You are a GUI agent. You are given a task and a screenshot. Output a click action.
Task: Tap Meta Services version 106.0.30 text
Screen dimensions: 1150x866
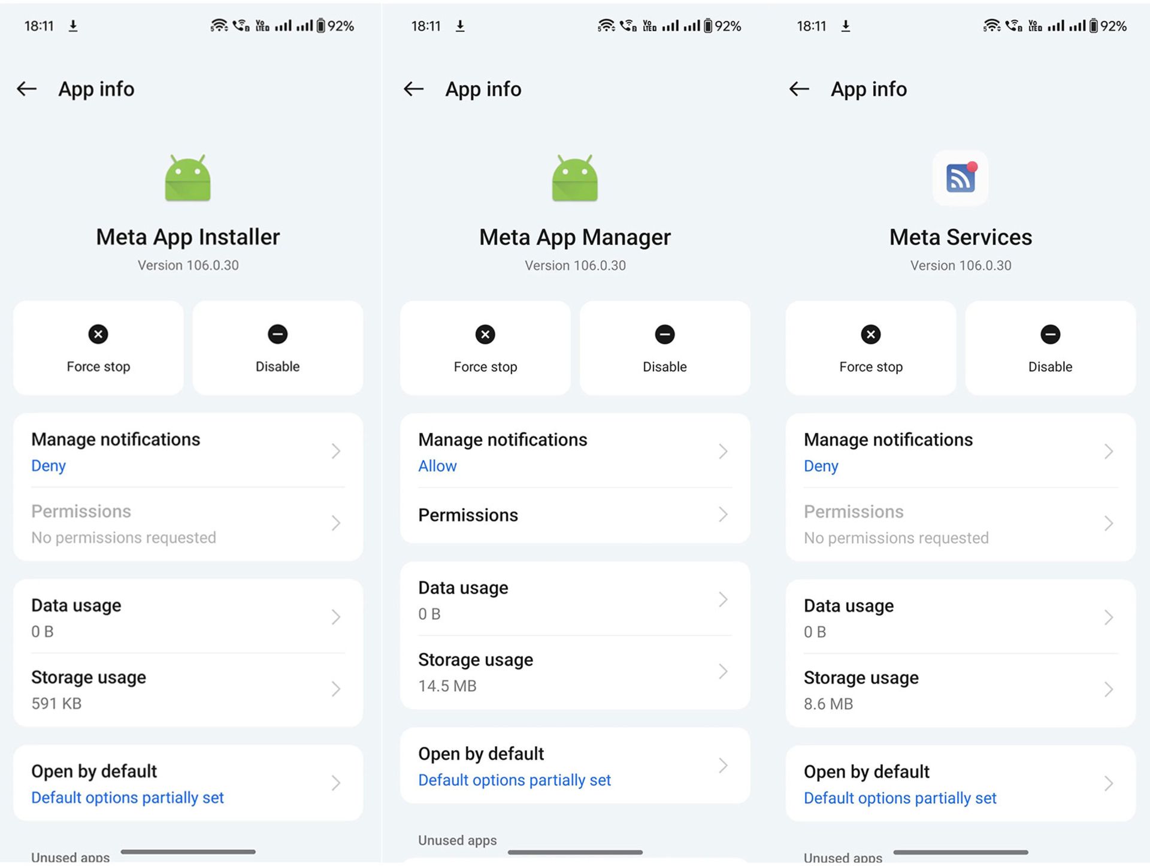pyautogui.click(x=961, y=265)
